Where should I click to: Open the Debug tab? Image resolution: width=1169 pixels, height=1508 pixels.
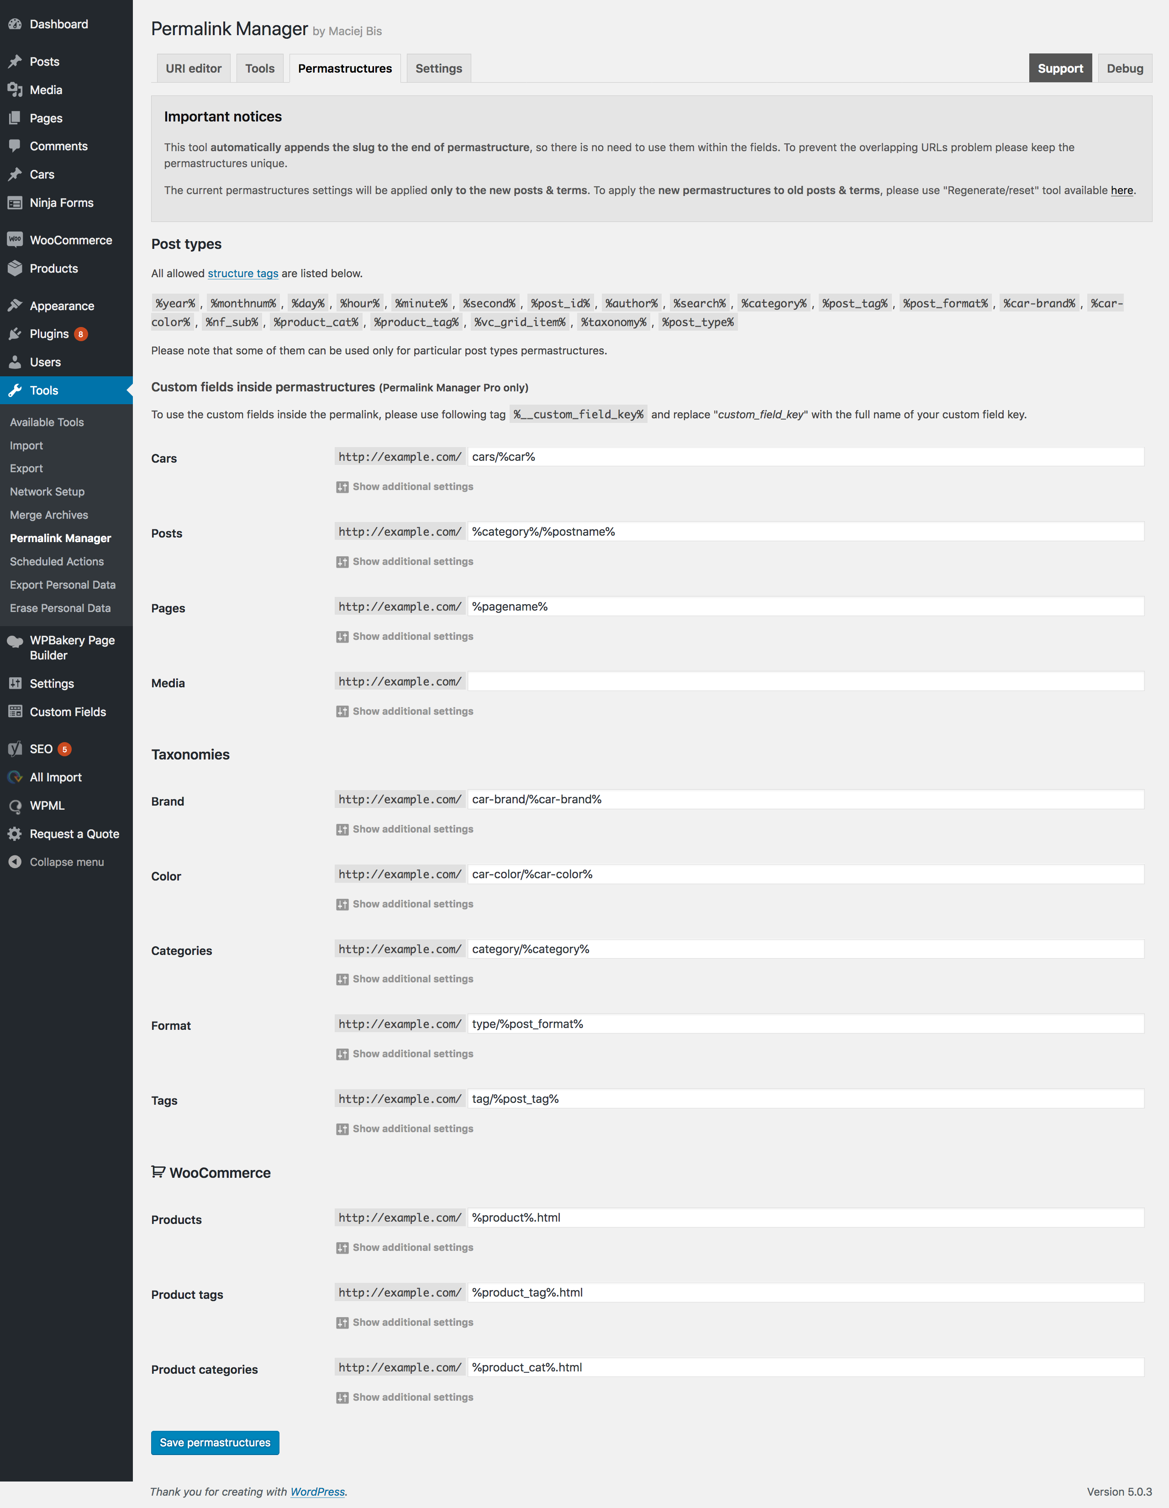coord(1125,69)
